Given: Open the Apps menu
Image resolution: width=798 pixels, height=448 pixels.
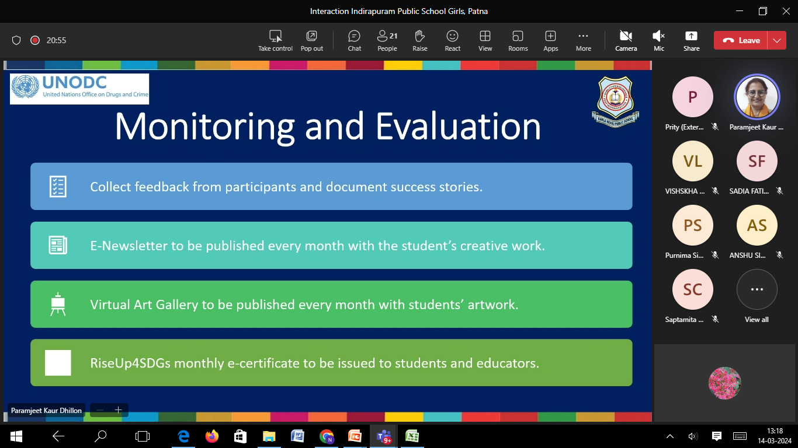Looking at the screenshot, I should (550, 40).
